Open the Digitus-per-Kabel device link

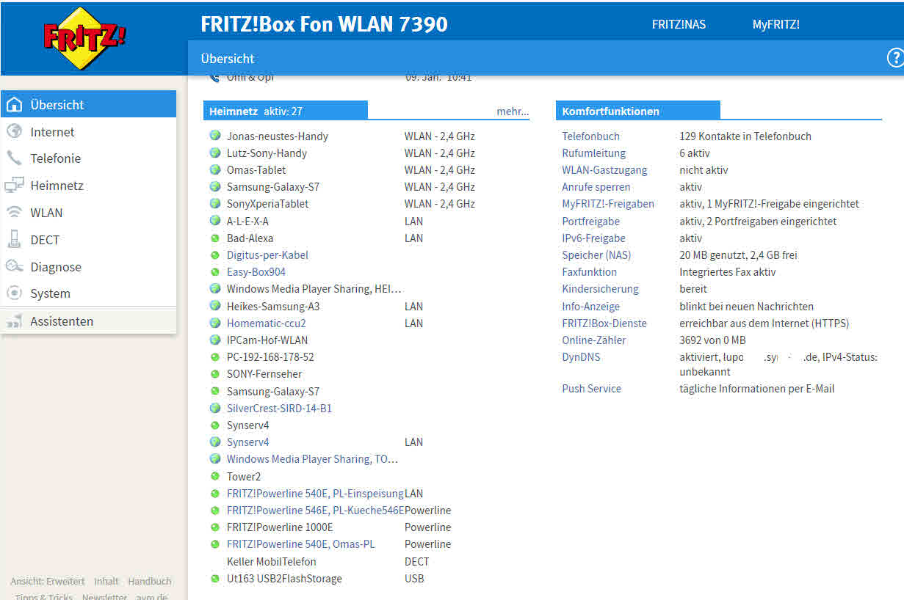267,255
